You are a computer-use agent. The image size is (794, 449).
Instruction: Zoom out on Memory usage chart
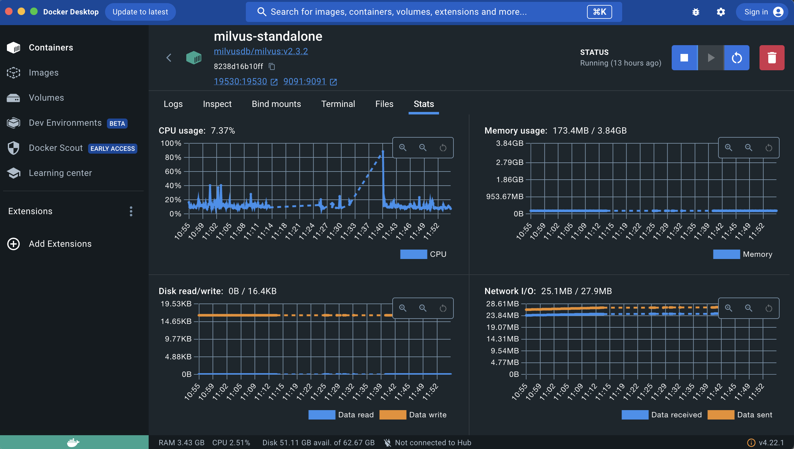[749, 148]
